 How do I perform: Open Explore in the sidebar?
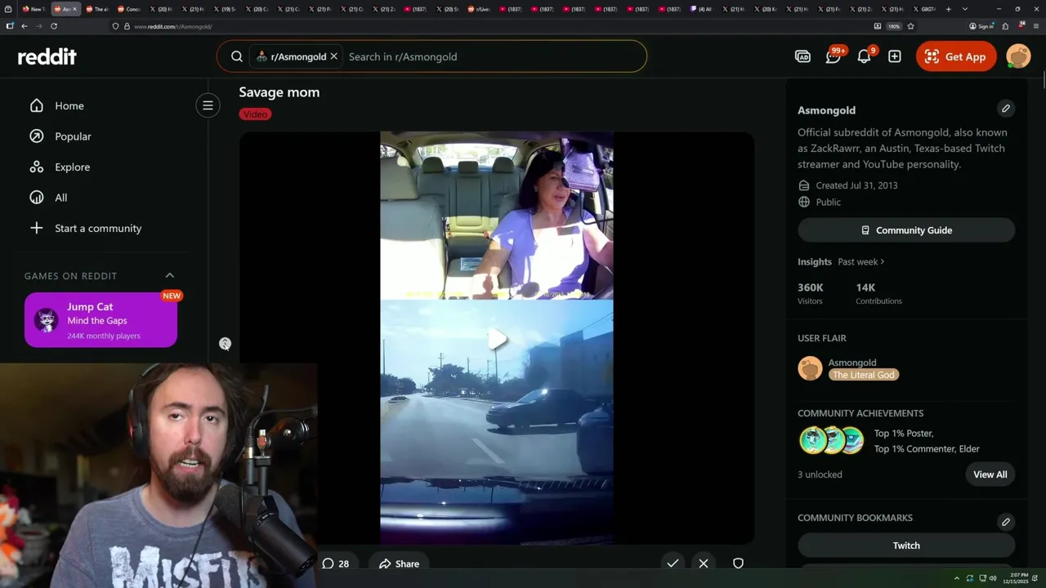72,167
